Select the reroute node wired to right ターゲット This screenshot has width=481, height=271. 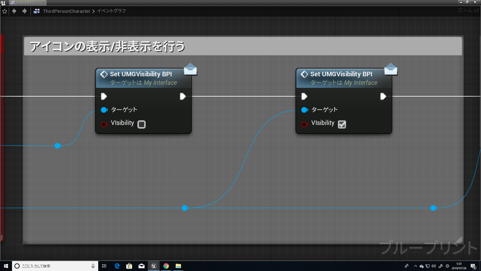click(184, 208)
